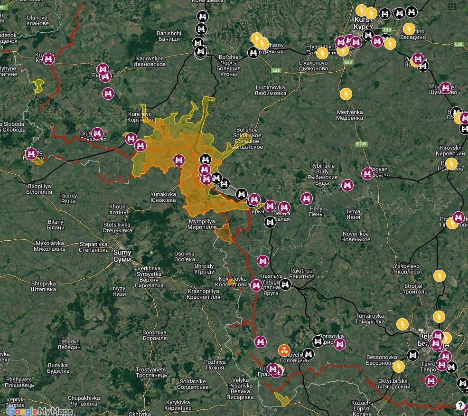The width and height of the screenshot is (468, 416).
Task: Click black bridge marker below Belaya label
Action: [270, 222]
